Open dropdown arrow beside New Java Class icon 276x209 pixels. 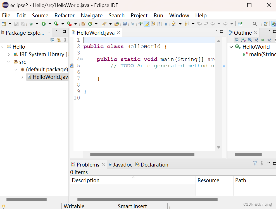click(x=96, y=24)
